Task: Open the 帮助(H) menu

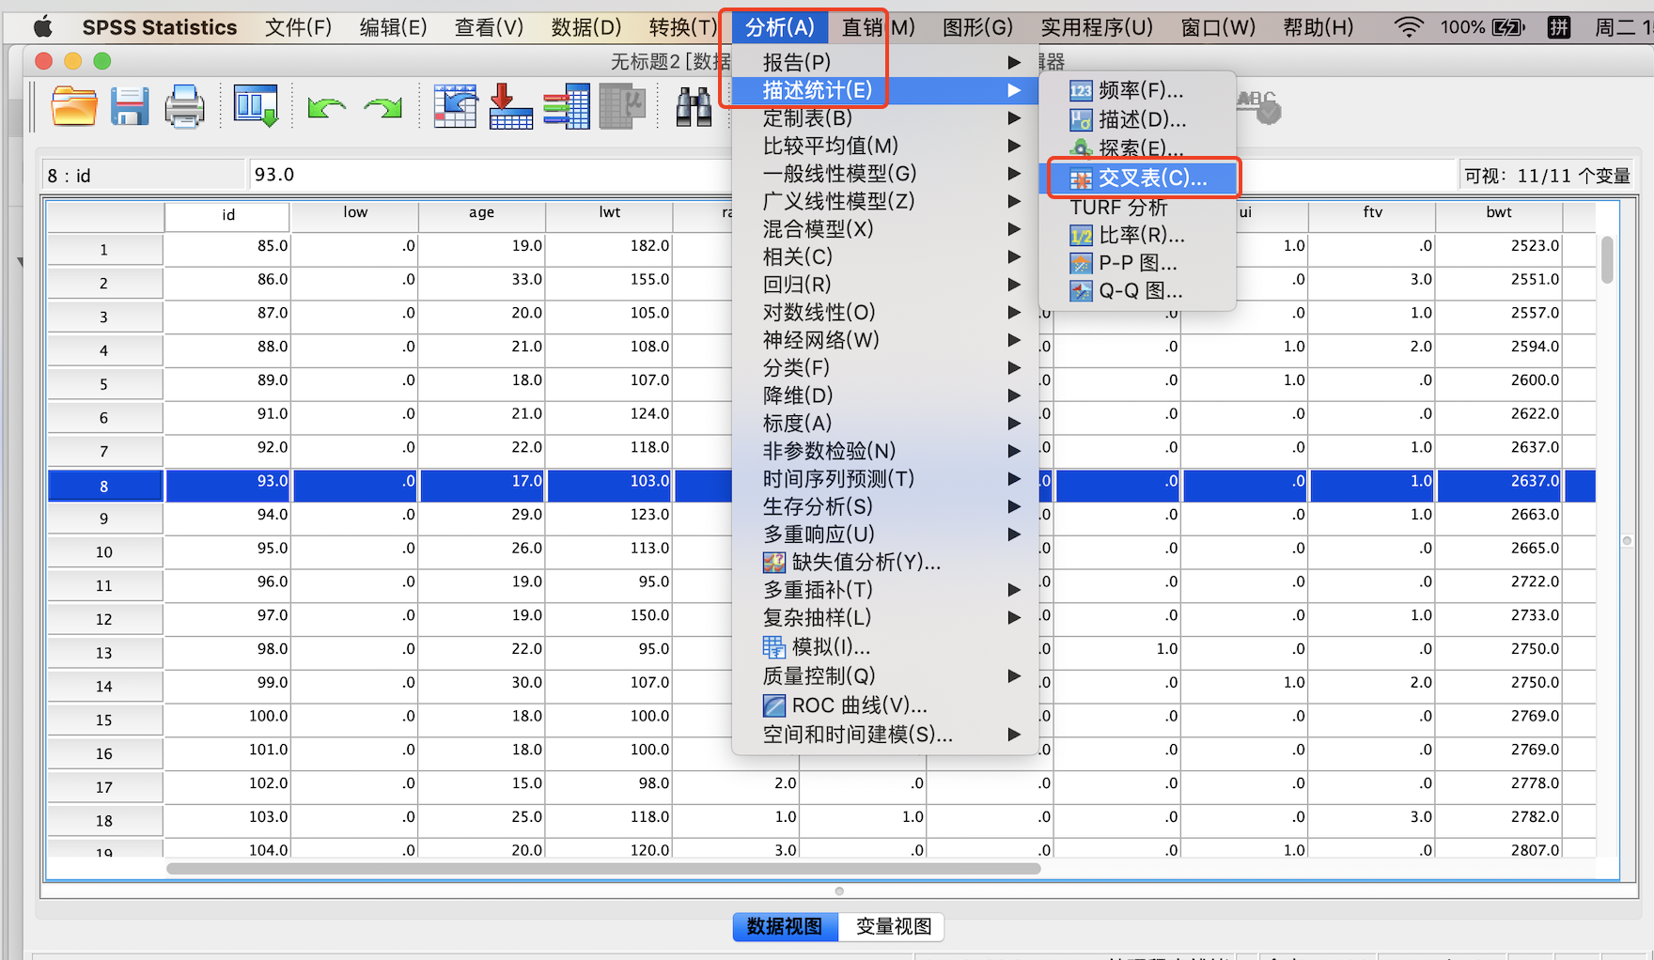Action: click(1318, 27)
